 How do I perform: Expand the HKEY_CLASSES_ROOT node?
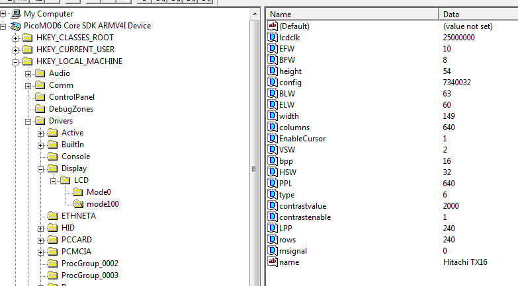click(x=16, y=38)
